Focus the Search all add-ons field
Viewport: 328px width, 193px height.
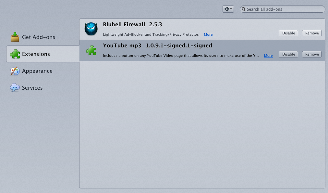point(282,9)
